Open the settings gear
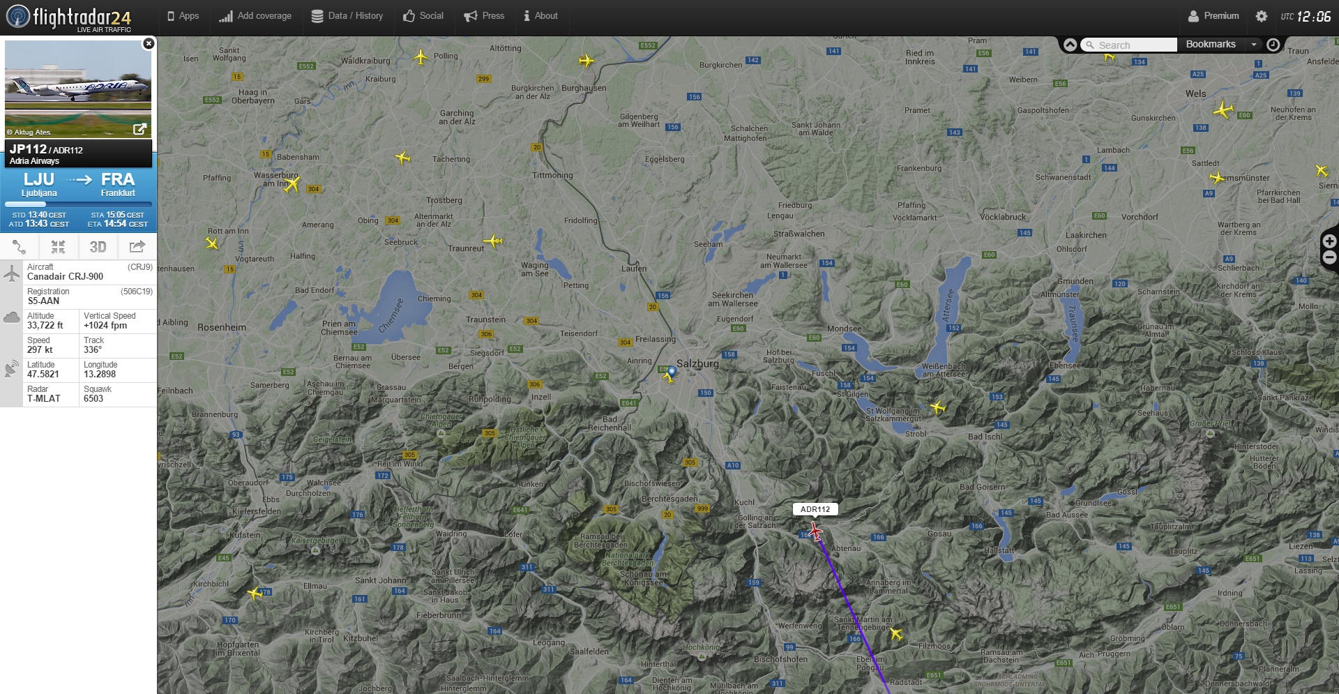 click(x=1261, y=16)
